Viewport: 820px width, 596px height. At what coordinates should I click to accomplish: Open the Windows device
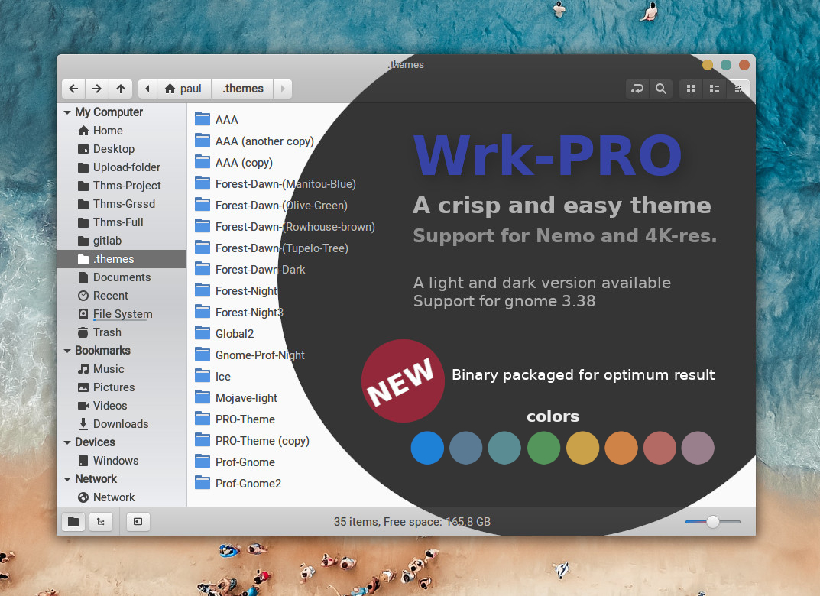tap(122, 461)
